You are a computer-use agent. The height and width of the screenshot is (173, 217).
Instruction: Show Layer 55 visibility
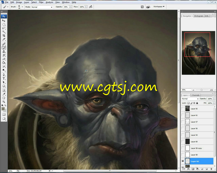(x=183, y=109)
